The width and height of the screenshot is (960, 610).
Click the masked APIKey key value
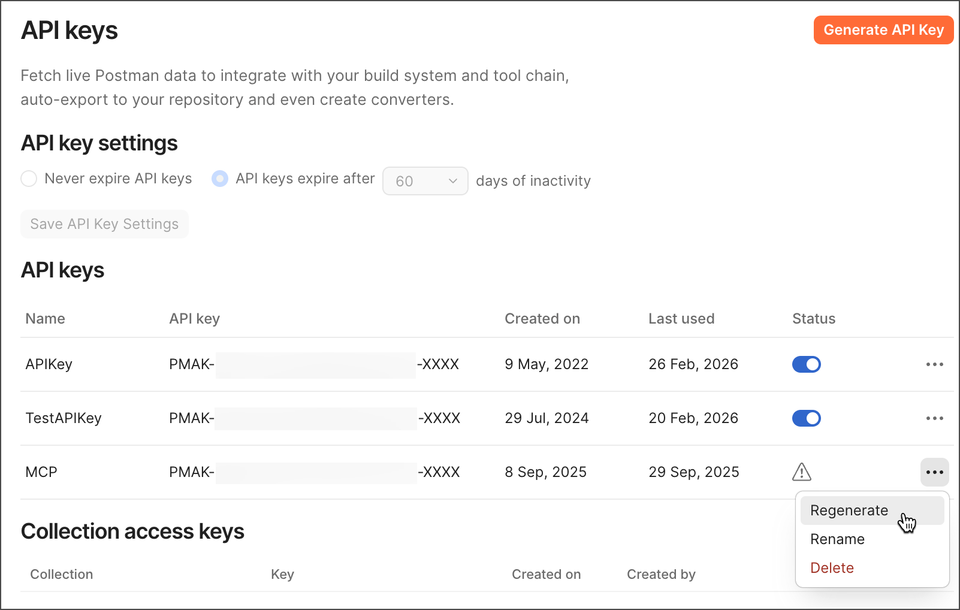click(x=315, y=364)
